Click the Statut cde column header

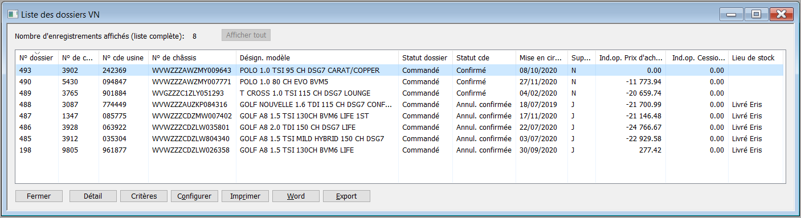tap(484, 57)
